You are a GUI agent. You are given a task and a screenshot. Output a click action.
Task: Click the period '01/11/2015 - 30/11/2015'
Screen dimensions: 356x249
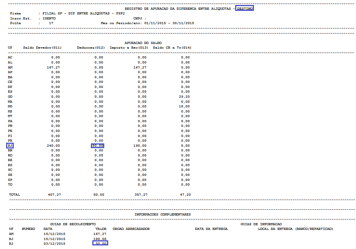point(169,23)
